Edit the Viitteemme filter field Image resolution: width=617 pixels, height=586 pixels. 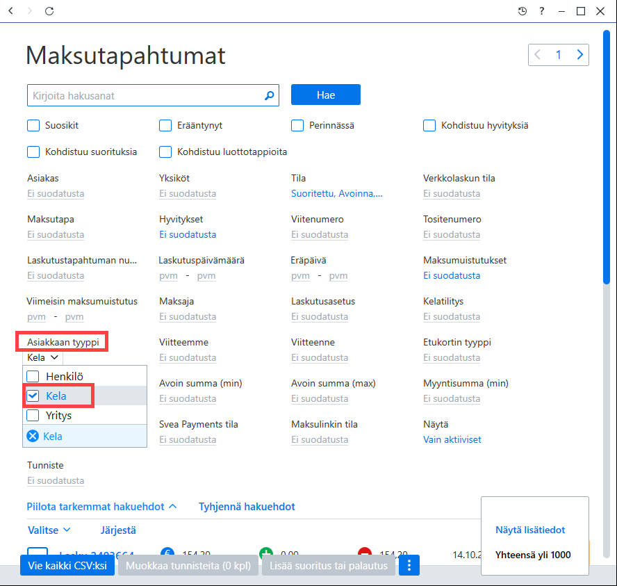coord(188,357)
